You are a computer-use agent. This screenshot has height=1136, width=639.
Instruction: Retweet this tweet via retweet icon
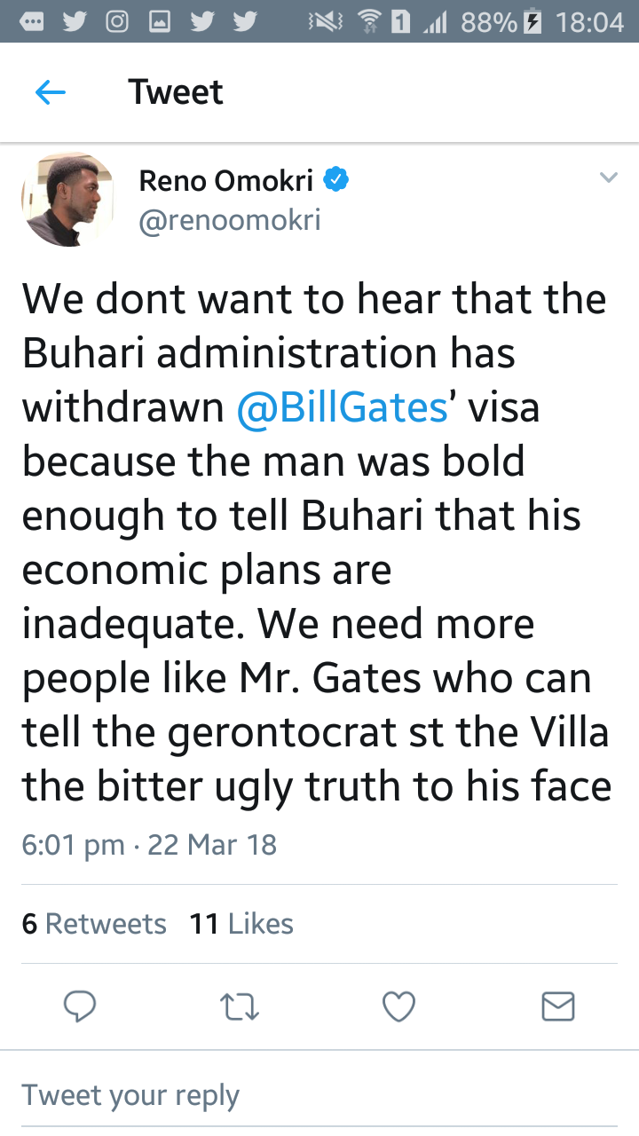click(x=239, y=1006)
